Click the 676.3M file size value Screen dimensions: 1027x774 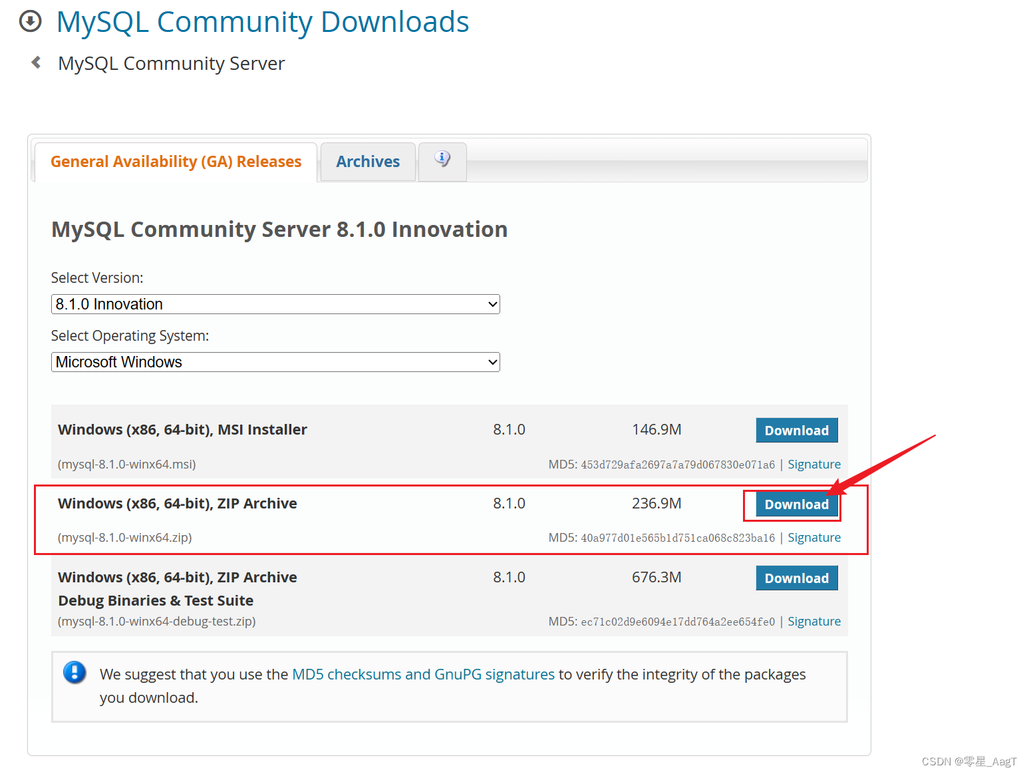click(x=657, y=577)
